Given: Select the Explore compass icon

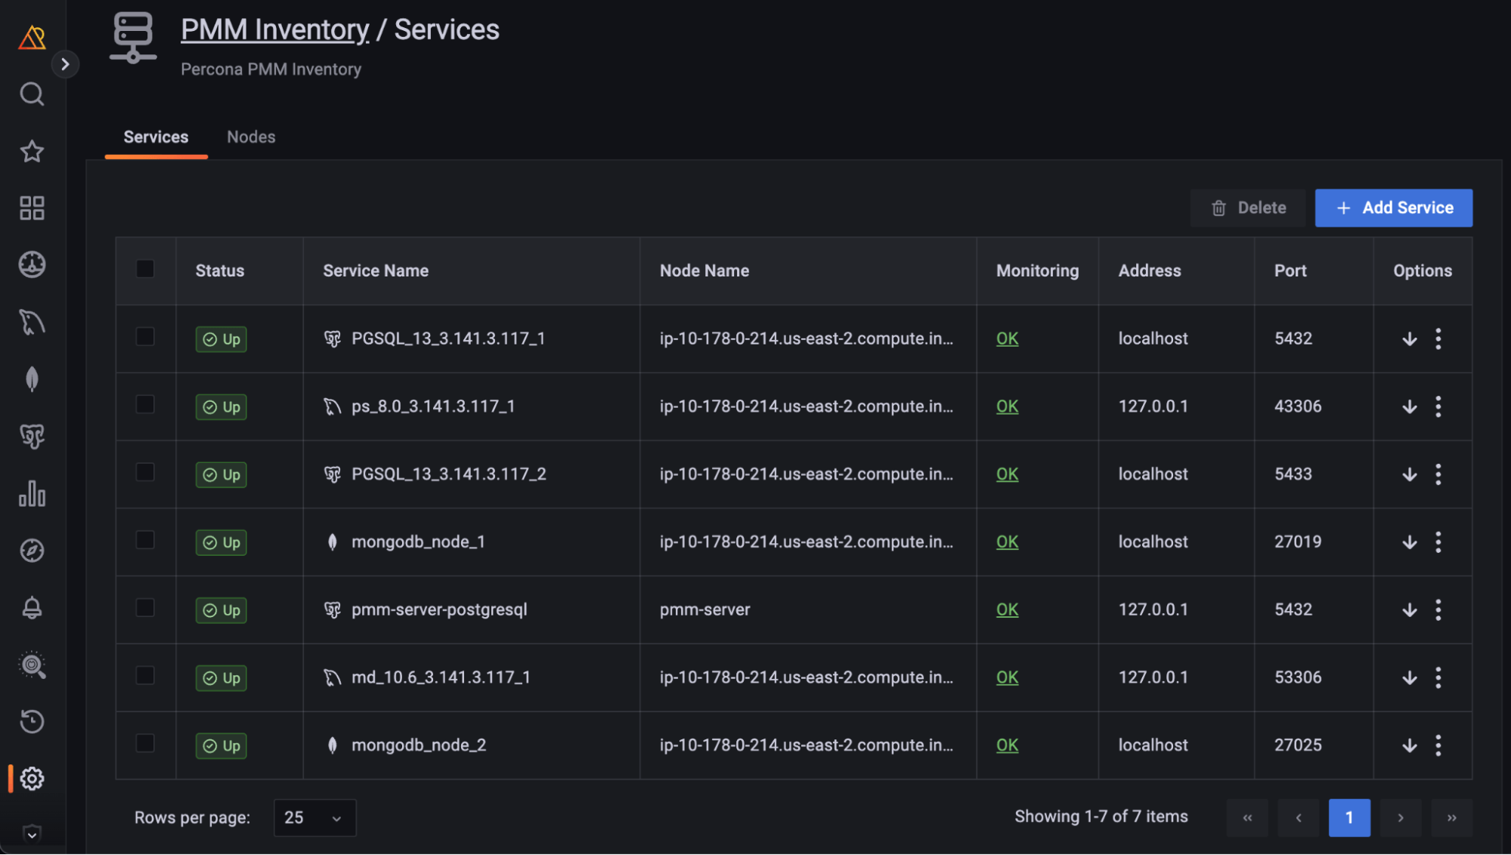Looking at the screenshot, I should coord(32,551).
